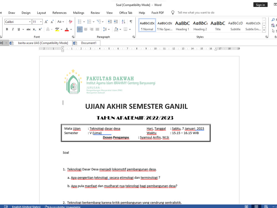Apply Title style

(218, 25)
